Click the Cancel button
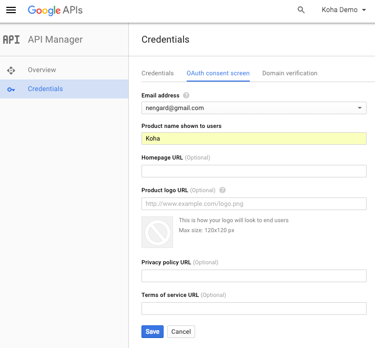375x348 pixels. pyautogui.click(x=181, y=332)
